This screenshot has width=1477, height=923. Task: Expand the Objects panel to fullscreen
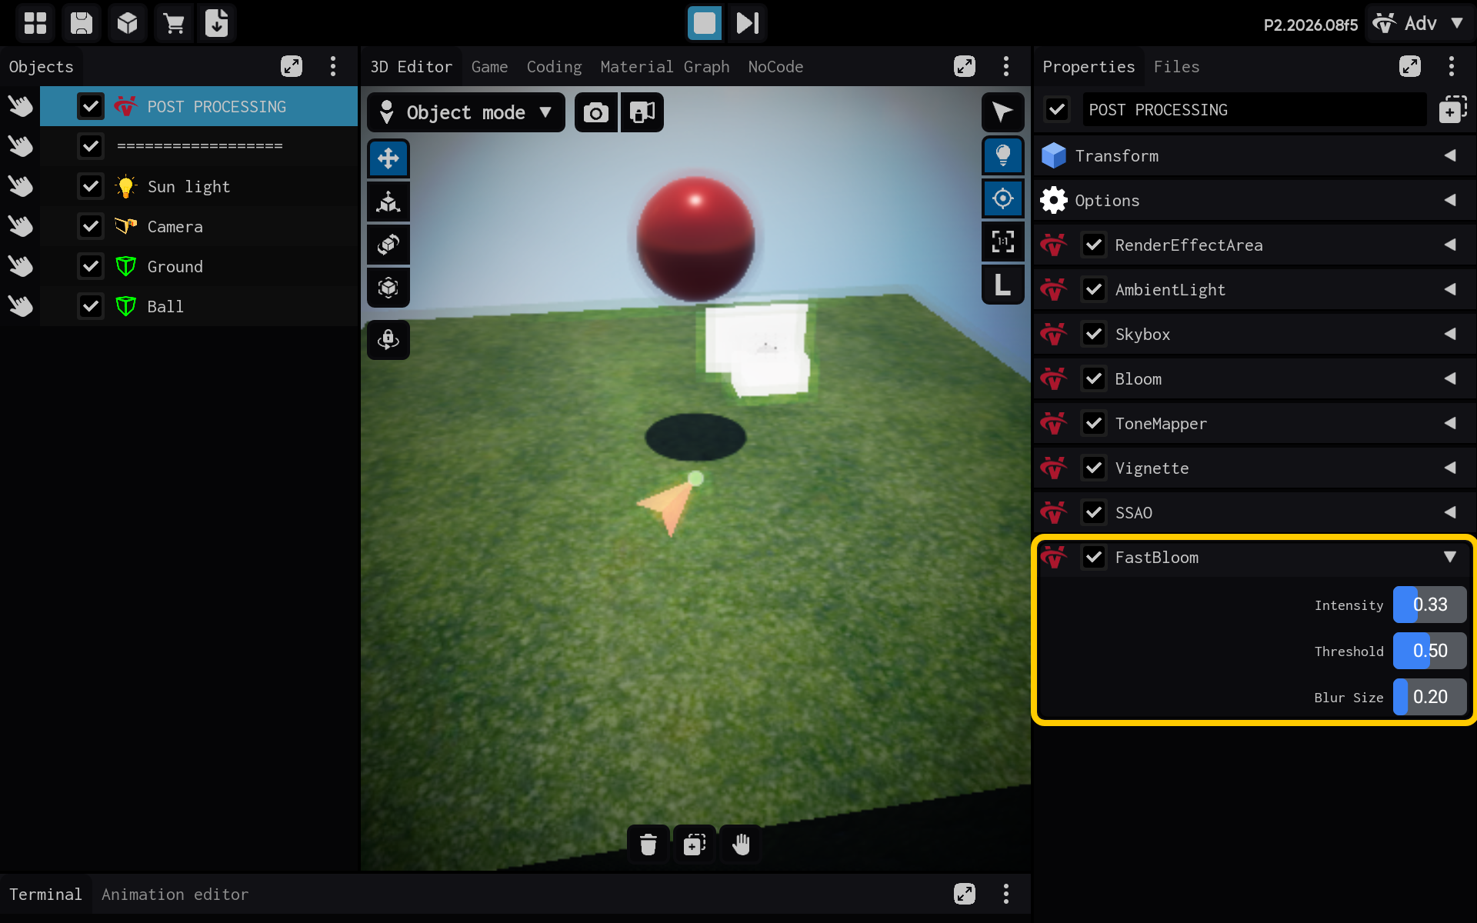[292, 66]
